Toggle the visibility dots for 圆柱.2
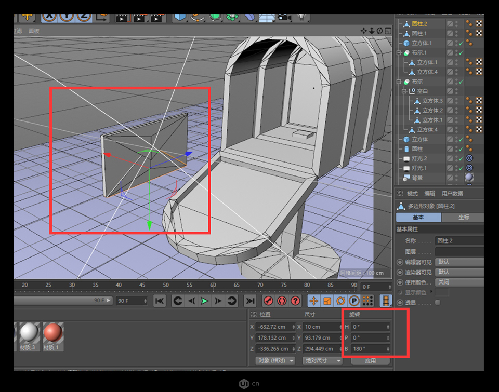499x392 pixels. [456, 23]
